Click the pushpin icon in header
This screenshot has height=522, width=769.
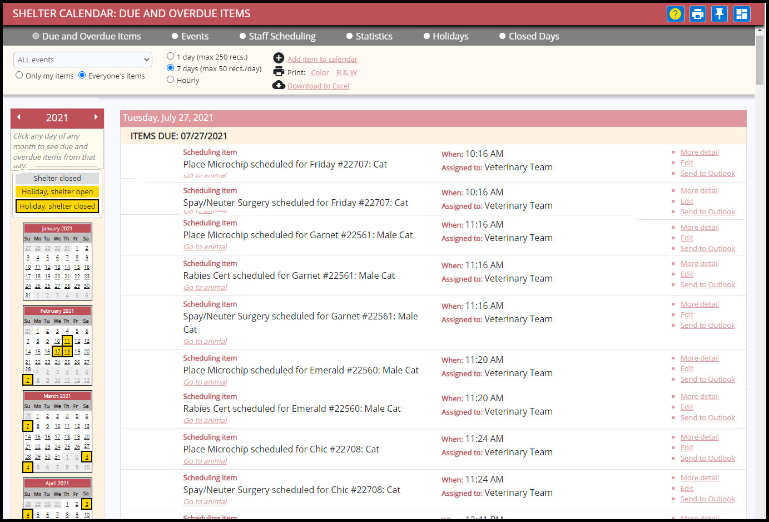click(720, 14)
